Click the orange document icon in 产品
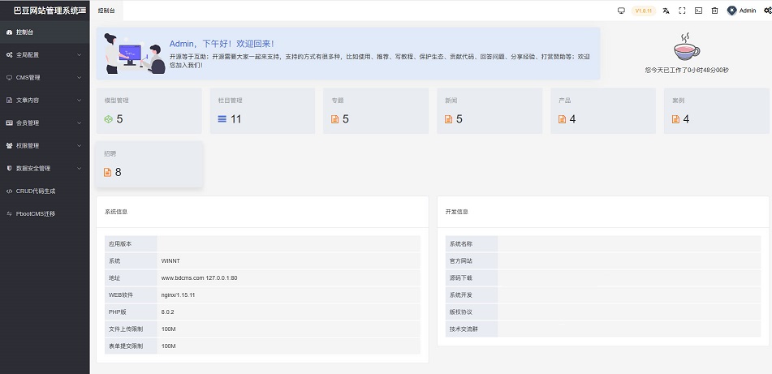Image resolution: width=772 pixels, height=374 pixels. point(563,119)
